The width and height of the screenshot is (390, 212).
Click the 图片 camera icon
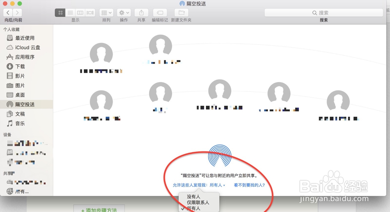click(10, 86)
